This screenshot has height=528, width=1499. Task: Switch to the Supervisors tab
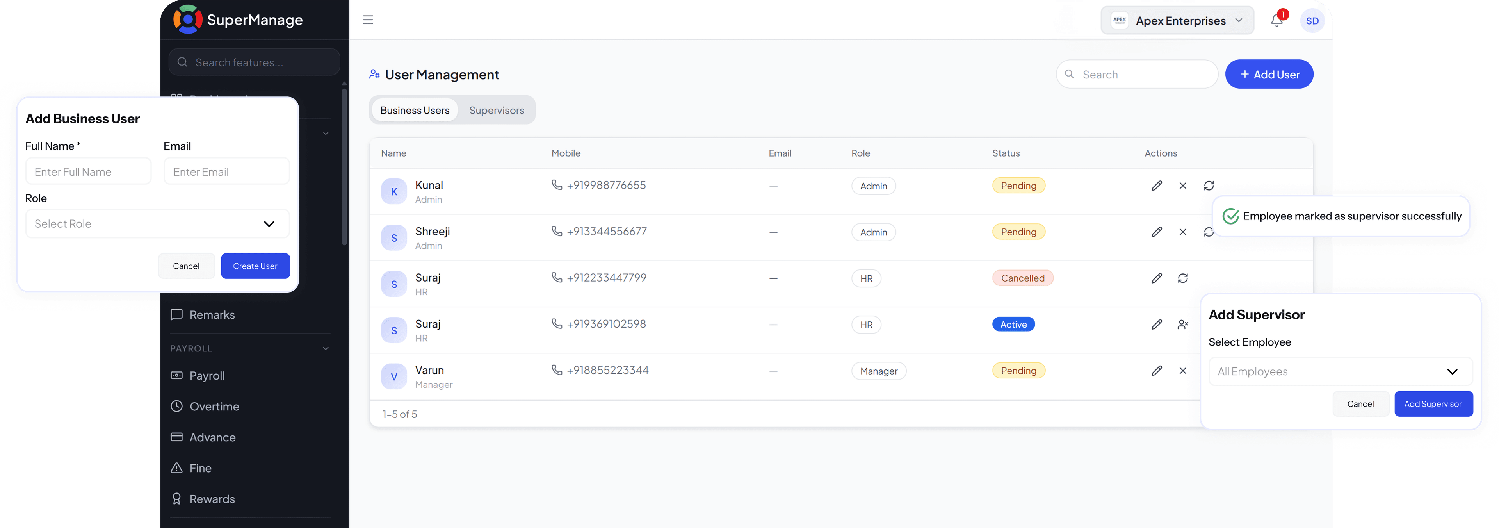point(497,110)
